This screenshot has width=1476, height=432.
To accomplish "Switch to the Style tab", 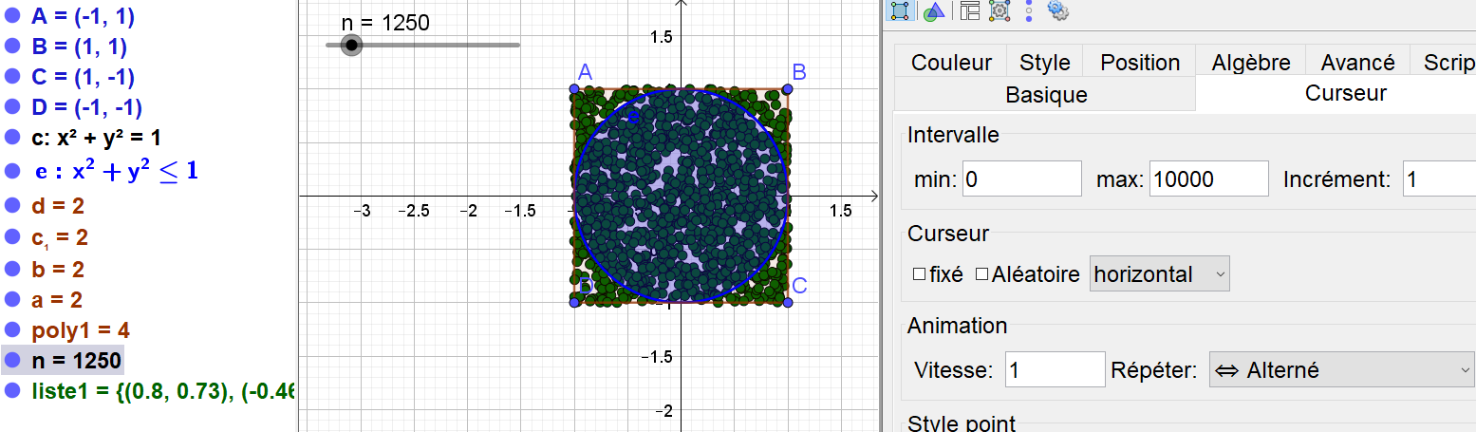I will tap(1045, 63).
